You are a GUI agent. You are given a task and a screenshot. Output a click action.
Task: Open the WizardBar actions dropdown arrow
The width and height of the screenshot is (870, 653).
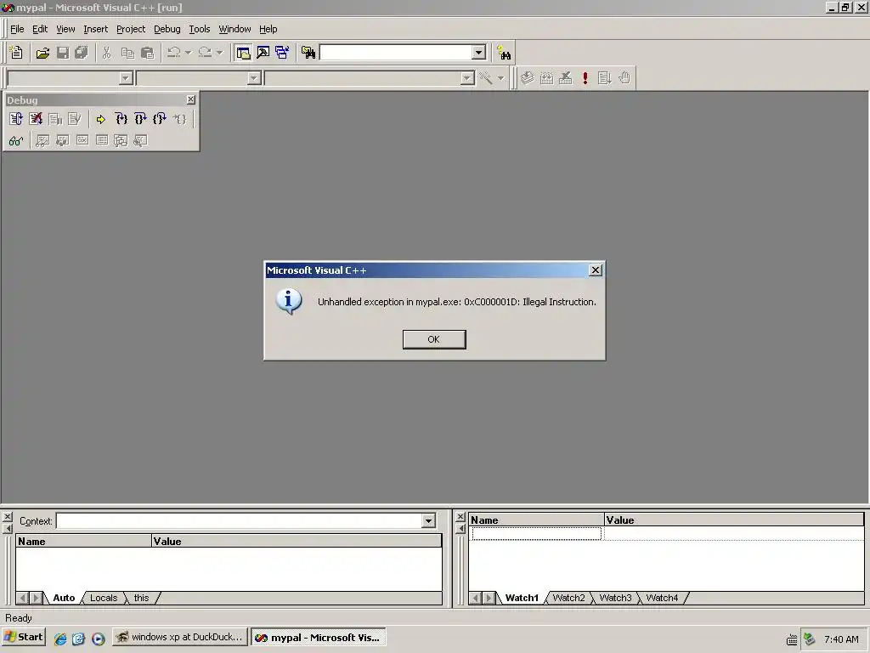[500, 78]
